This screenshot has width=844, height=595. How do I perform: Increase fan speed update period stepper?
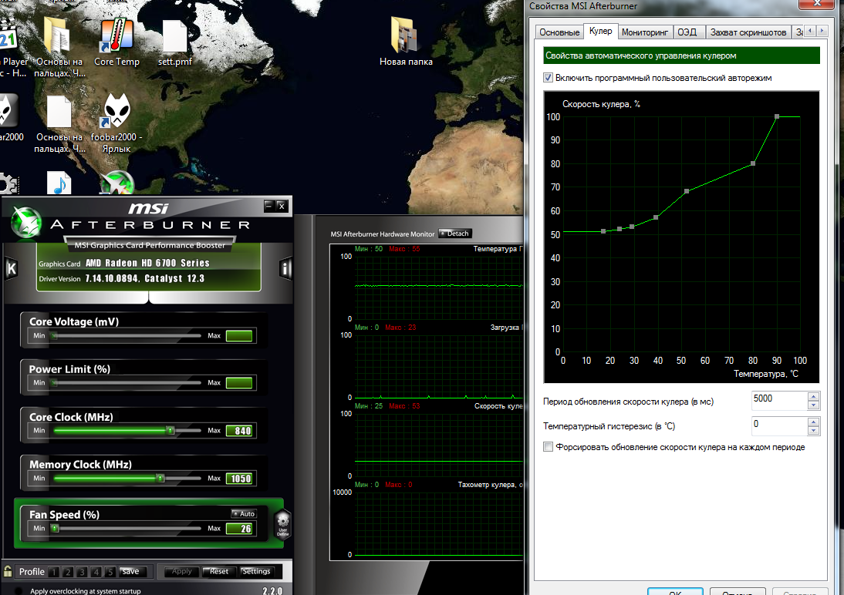[813, 396]
